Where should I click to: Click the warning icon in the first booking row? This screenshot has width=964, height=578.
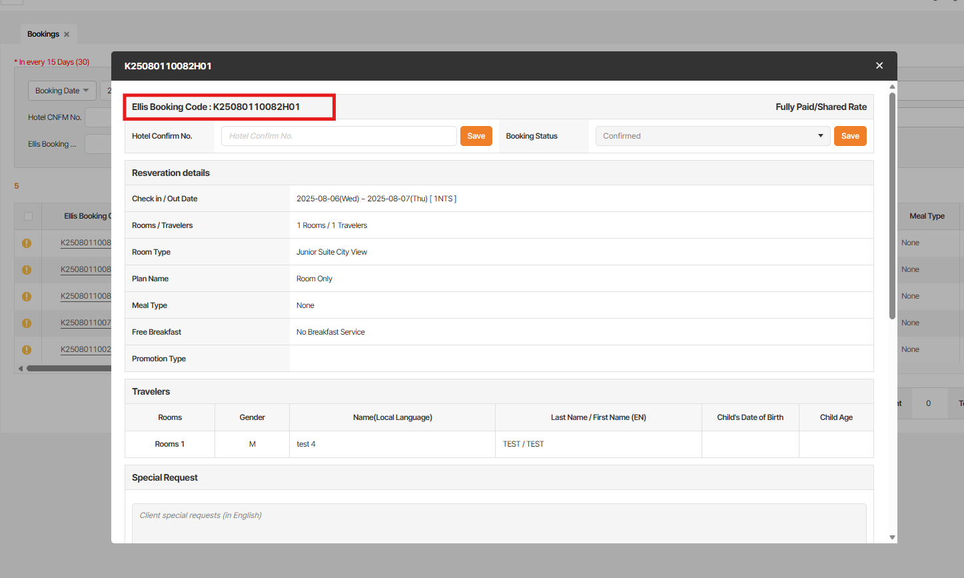point(27,243)
